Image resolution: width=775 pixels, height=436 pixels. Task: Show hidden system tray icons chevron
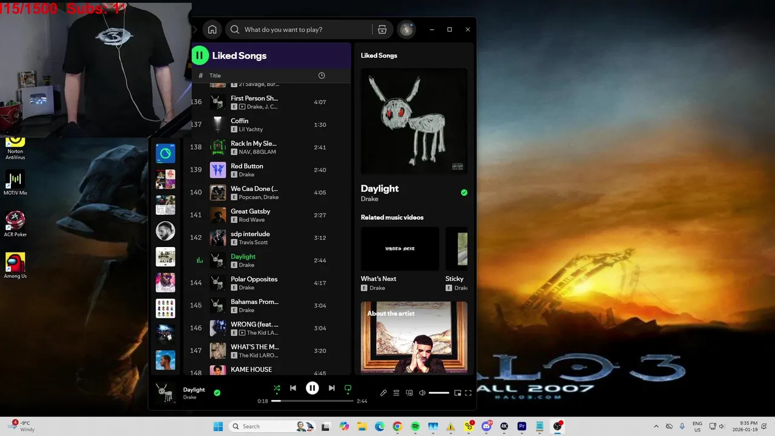point(656,426)
